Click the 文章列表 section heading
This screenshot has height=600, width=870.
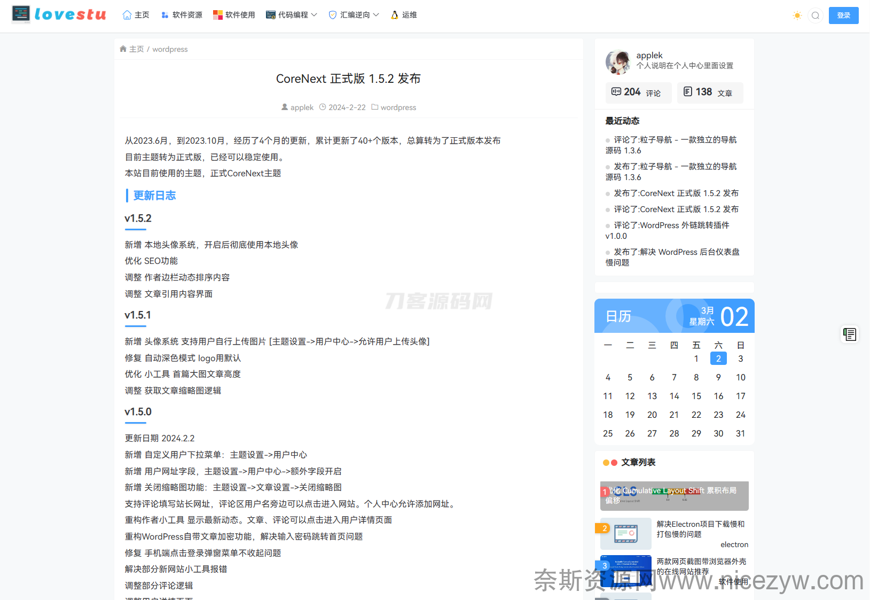638,462
